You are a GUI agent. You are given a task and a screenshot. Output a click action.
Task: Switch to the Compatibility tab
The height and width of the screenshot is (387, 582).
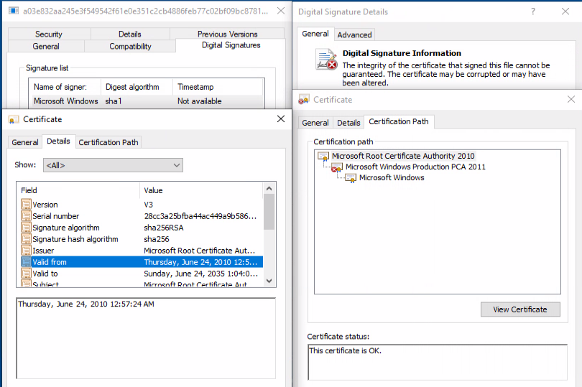pyautogui.click(x=130, y=47)
